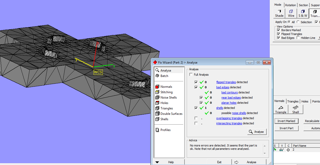The height and width of the screenshot is (165, 320).
Task: Open the Stitching wizard step
Action: [166, 92]
